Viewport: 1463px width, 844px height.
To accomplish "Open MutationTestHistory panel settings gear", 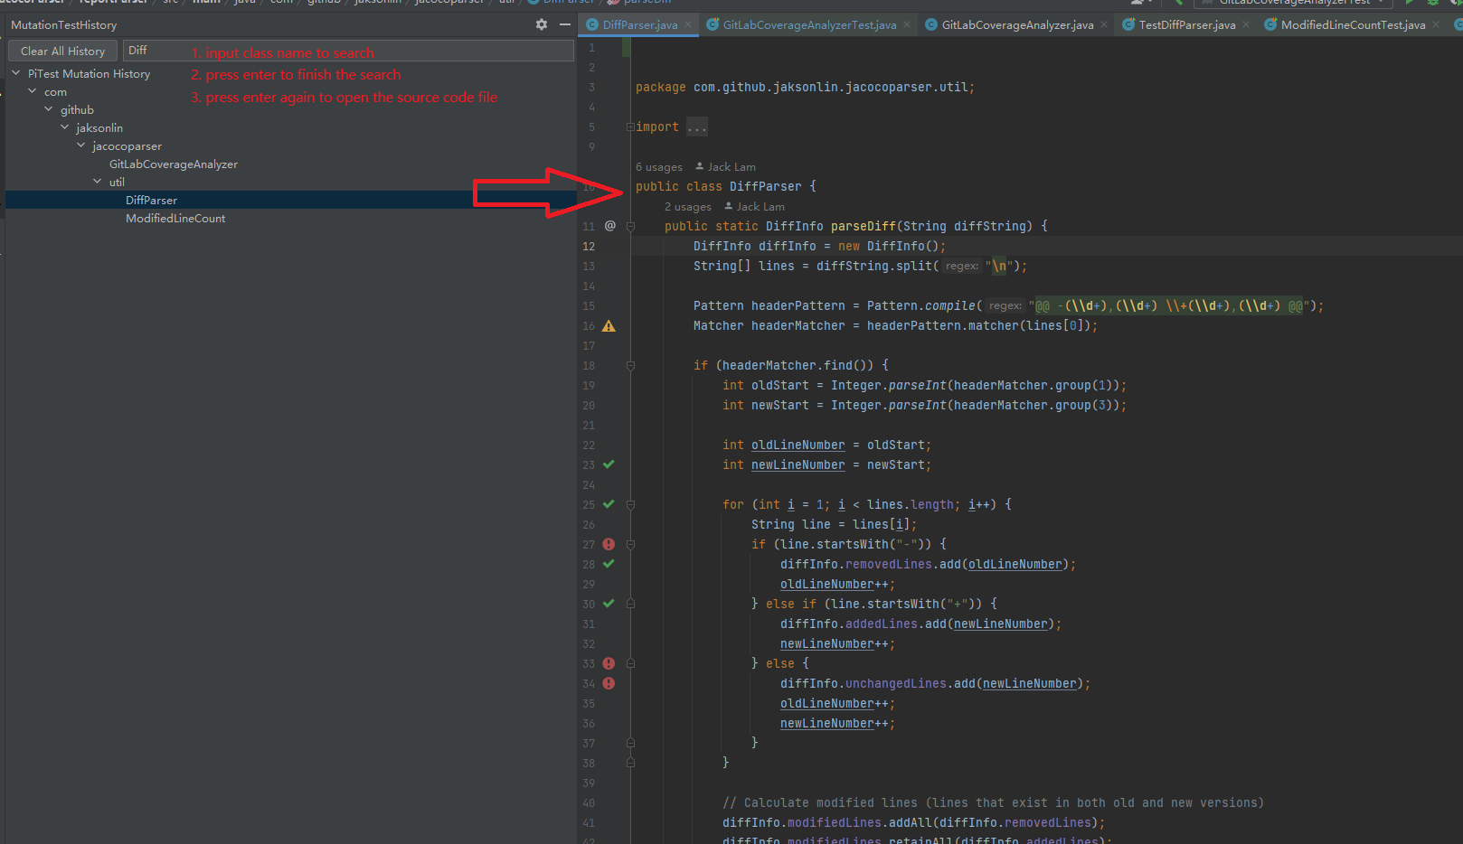I will pos(541,24).
